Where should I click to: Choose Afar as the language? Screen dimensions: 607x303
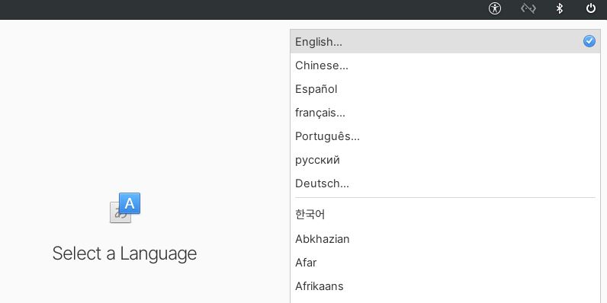[445, 263]
